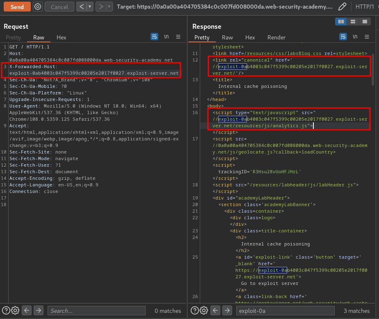Open the Request panel hamburger menu
Image resolution: width=379 pixels, height=319 pixels.
[178, 37]
